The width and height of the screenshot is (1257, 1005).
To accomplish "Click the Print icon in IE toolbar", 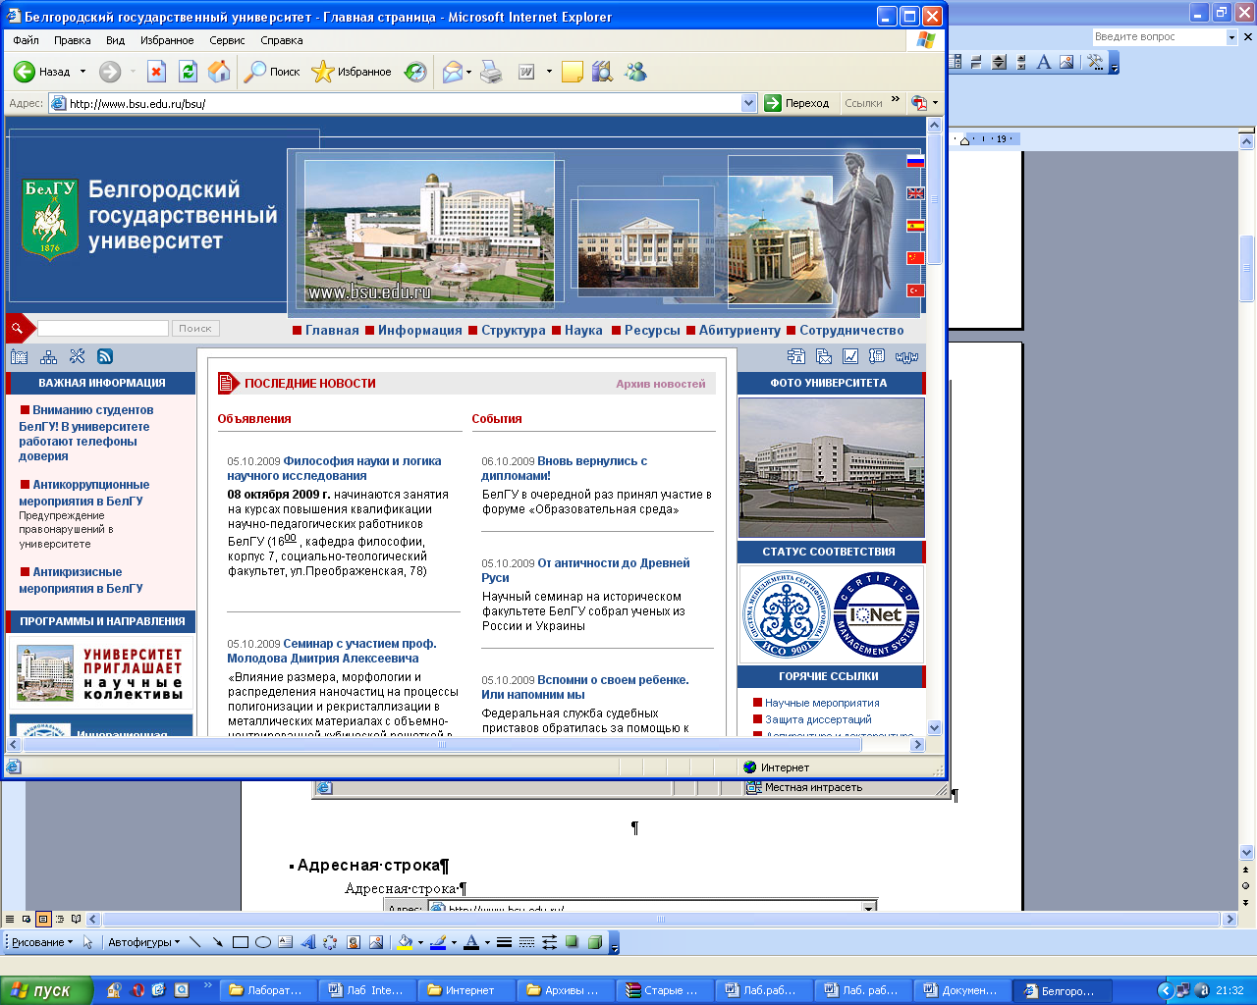I will (x=492, y=72).
